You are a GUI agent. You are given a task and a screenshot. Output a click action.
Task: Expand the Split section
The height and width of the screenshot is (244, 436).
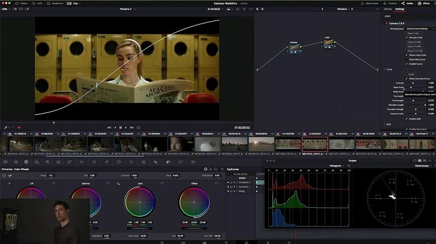385,124
